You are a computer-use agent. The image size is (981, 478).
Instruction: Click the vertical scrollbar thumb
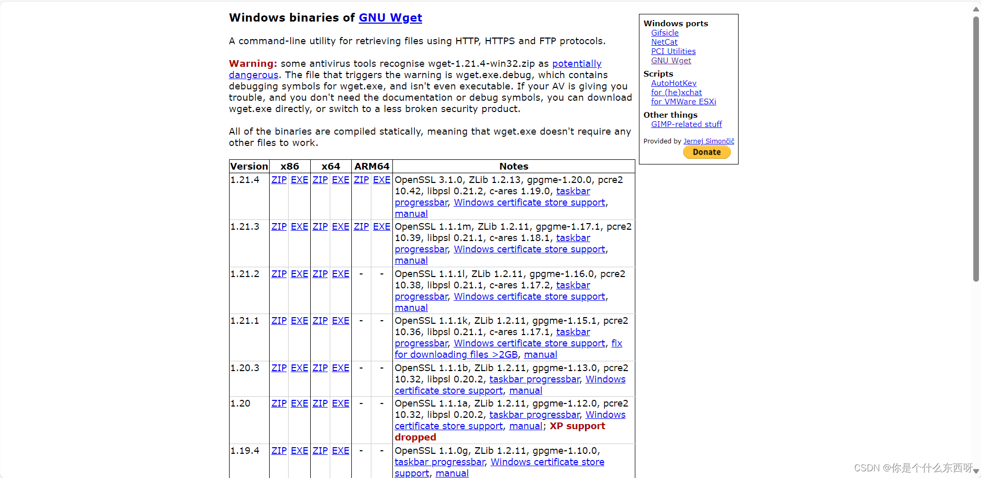[976, 149]
